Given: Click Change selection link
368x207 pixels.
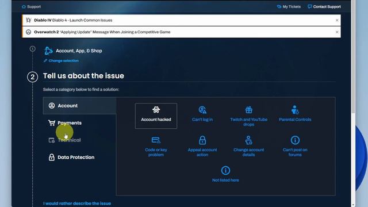Looking at the screenshot, I should 64,60.
